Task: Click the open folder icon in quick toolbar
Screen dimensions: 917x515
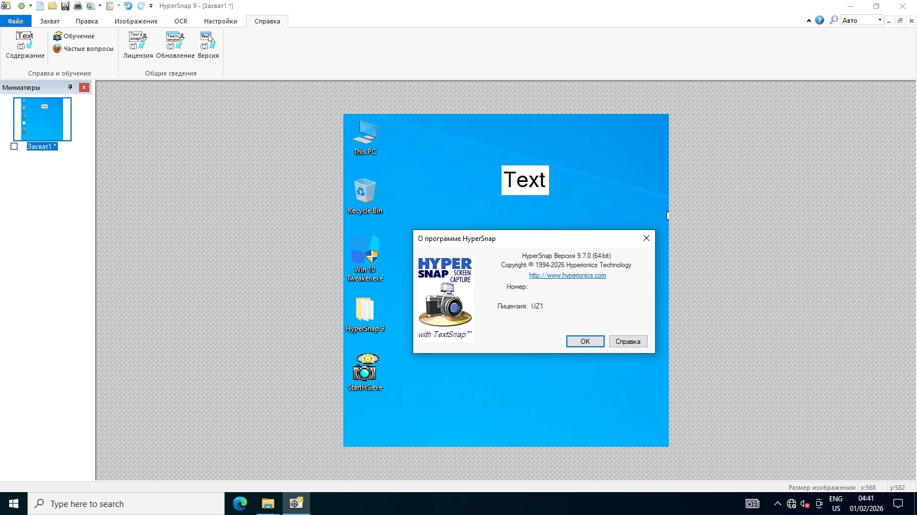Action: point(52,6)
